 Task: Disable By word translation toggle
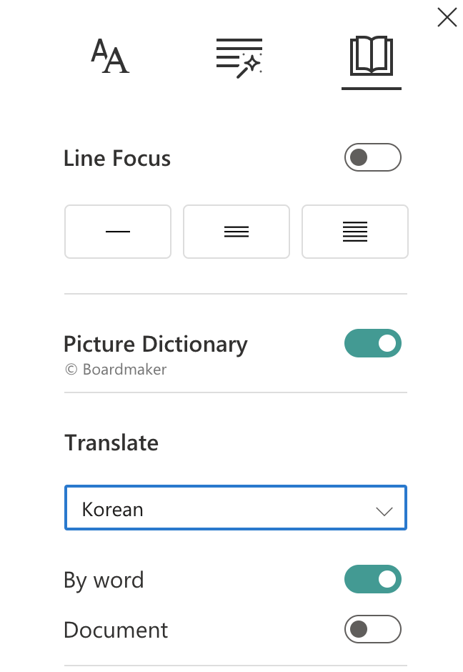coord(372,579)
